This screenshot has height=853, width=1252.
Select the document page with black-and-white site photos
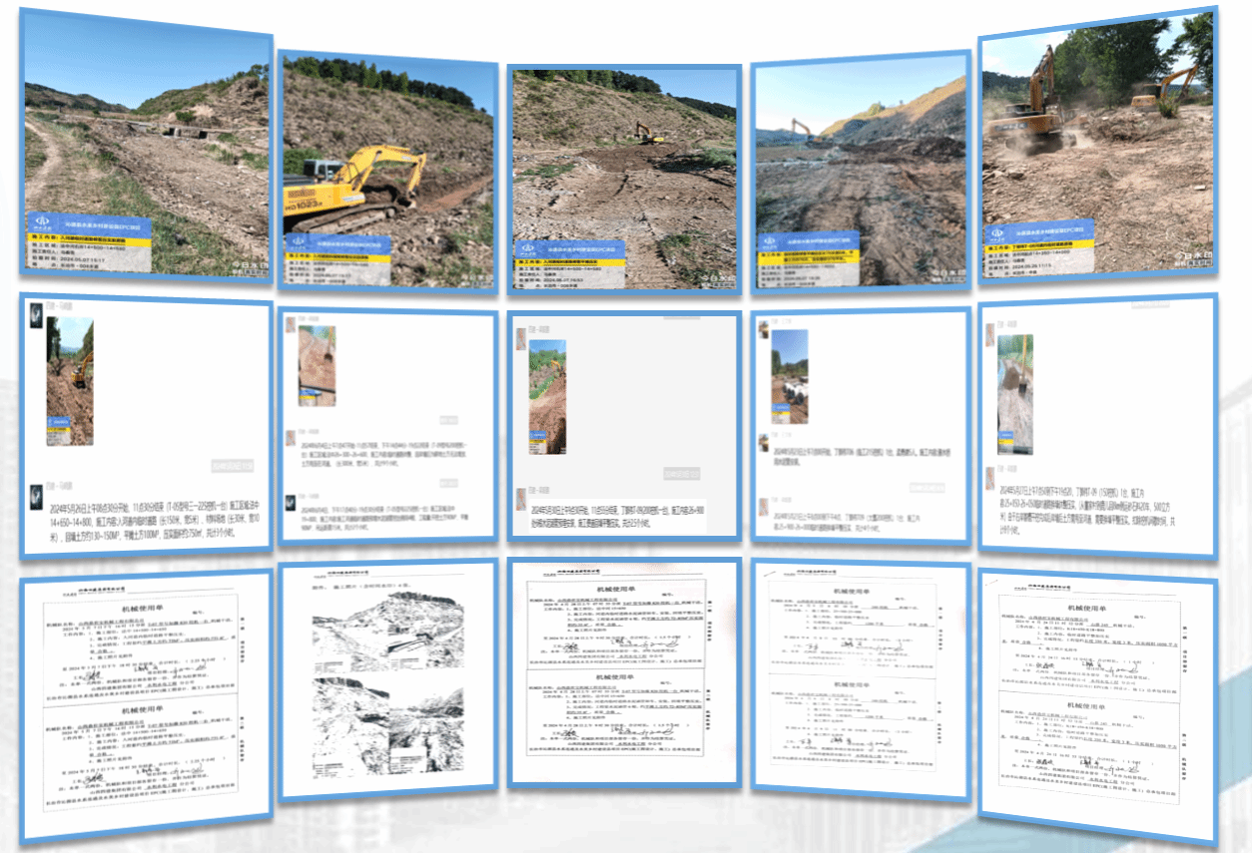coord(387,680)
